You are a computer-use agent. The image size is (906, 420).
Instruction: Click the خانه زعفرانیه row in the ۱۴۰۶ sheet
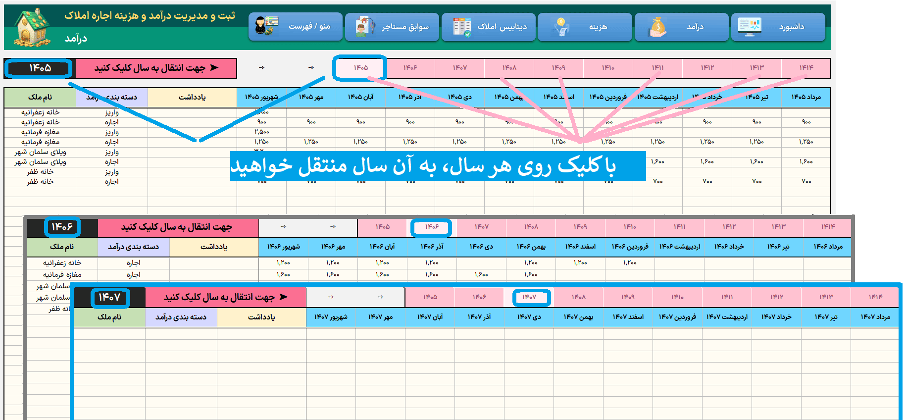[x=62, y=263]
